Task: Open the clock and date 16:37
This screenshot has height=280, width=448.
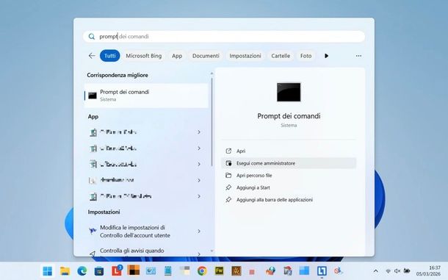Action: (x=428, y=271)
